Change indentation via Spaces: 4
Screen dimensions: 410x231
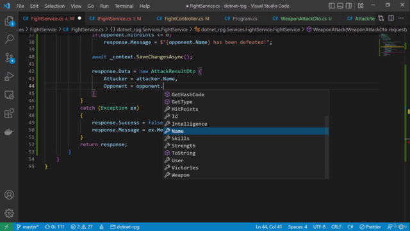coord(297,227)
